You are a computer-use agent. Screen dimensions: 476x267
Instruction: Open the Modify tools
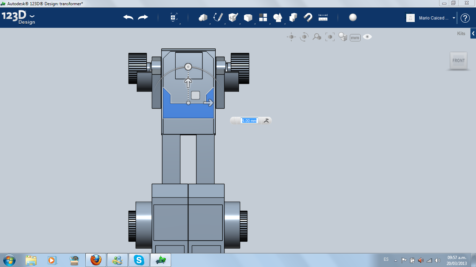click(x=248, y=17)
